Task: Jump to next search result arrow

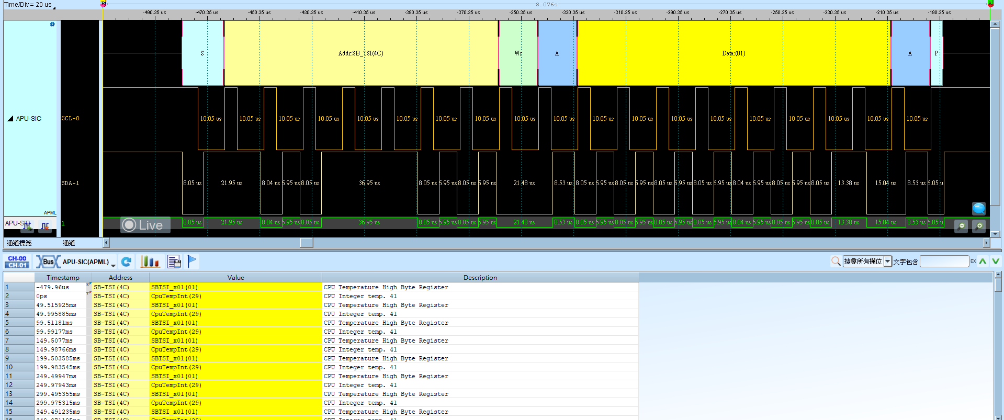Action: [x=996, y=261]
